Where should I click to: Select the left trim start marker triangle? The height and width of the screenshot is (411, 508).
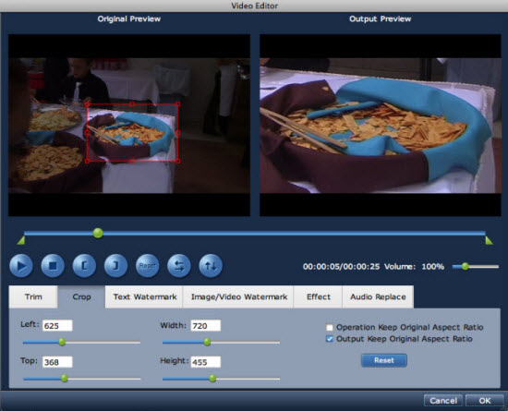pyautogui.click(x=21, y=240)
